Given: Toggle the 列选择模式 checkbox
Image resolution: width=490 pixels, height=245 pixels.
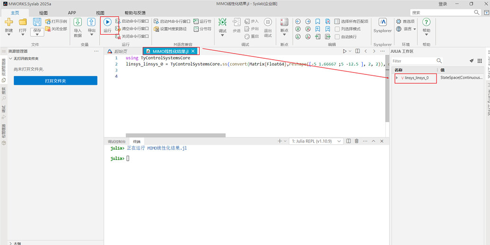Looking at the screenshot, I should [x=337, y=29].
